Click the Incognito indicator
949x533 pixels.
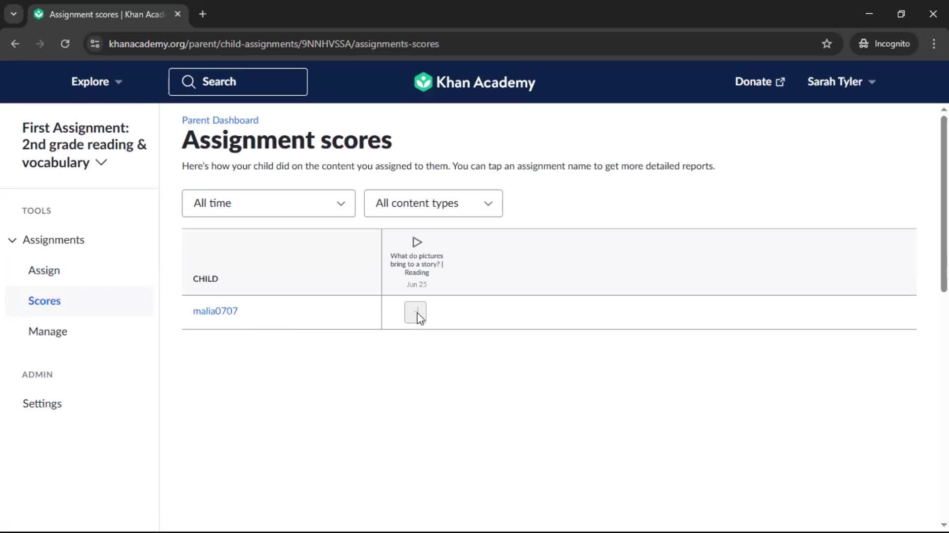click(x=884, y=44)
